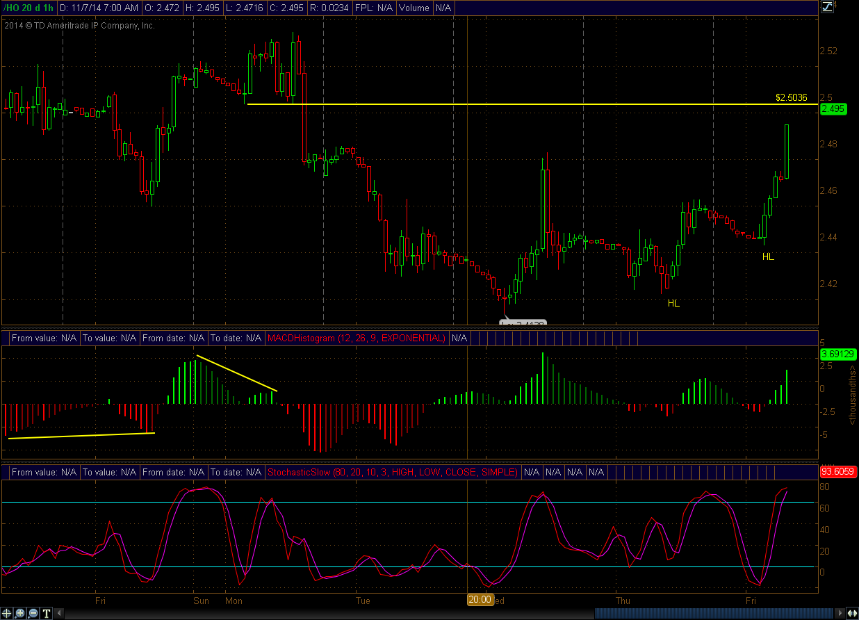Click the HL label near Friday low

(x=768, y=256)
